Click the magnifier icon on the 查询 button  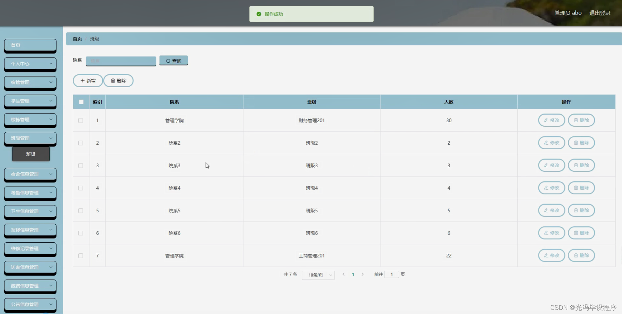point(169,61)
